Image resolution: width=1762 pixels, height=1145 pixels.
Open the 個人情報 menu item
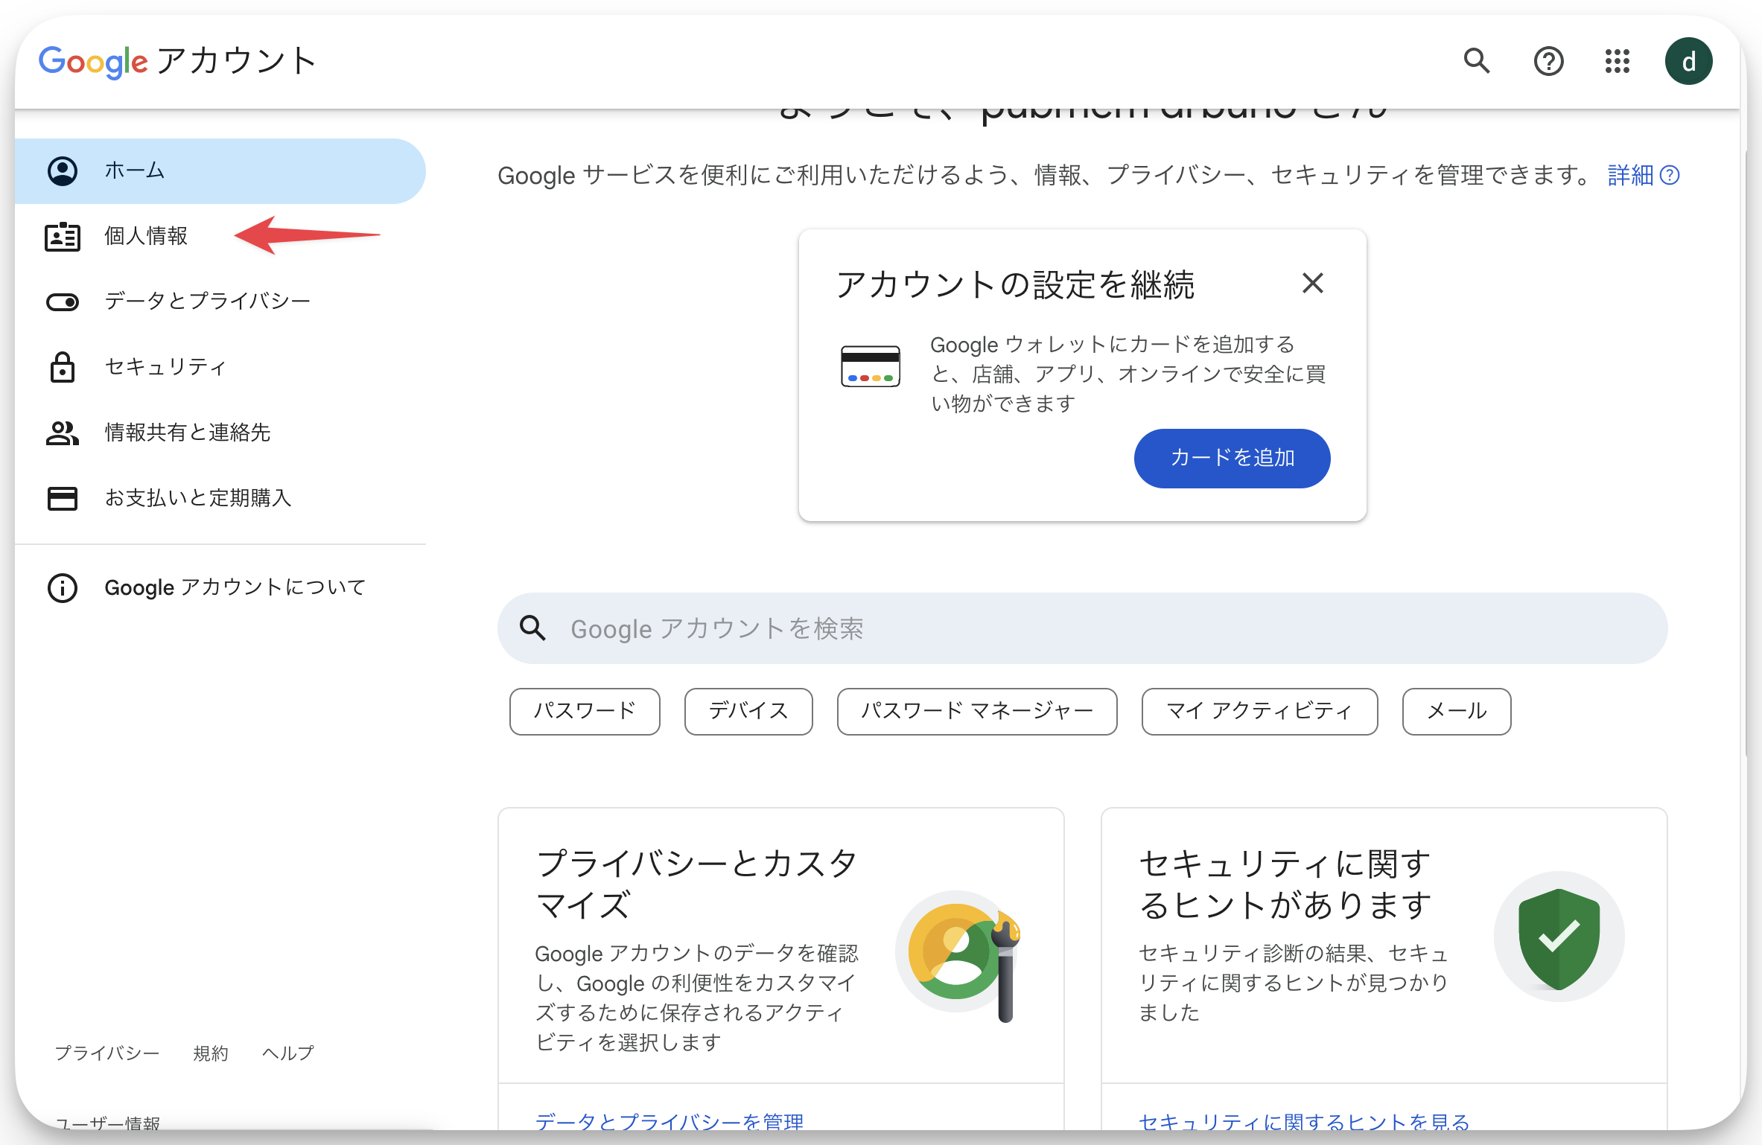[x=220, y=237]
